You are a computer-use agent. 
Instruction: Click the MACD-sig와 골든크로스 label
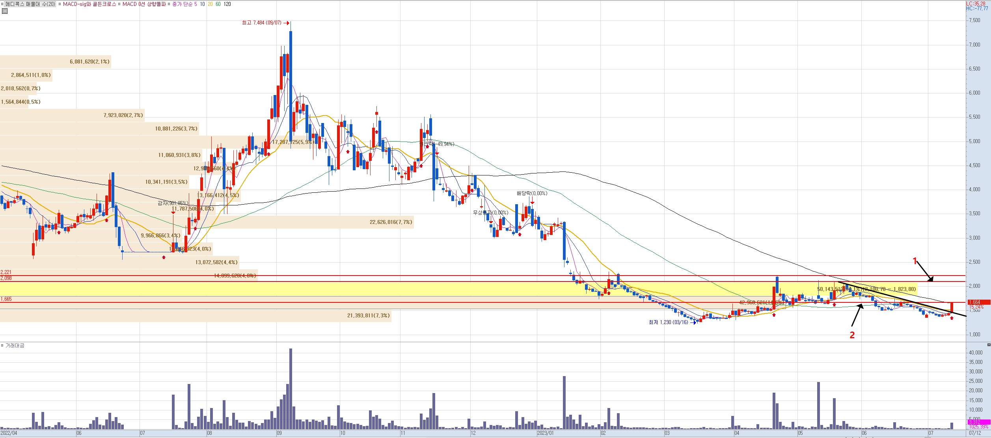[x=89, y=4]
